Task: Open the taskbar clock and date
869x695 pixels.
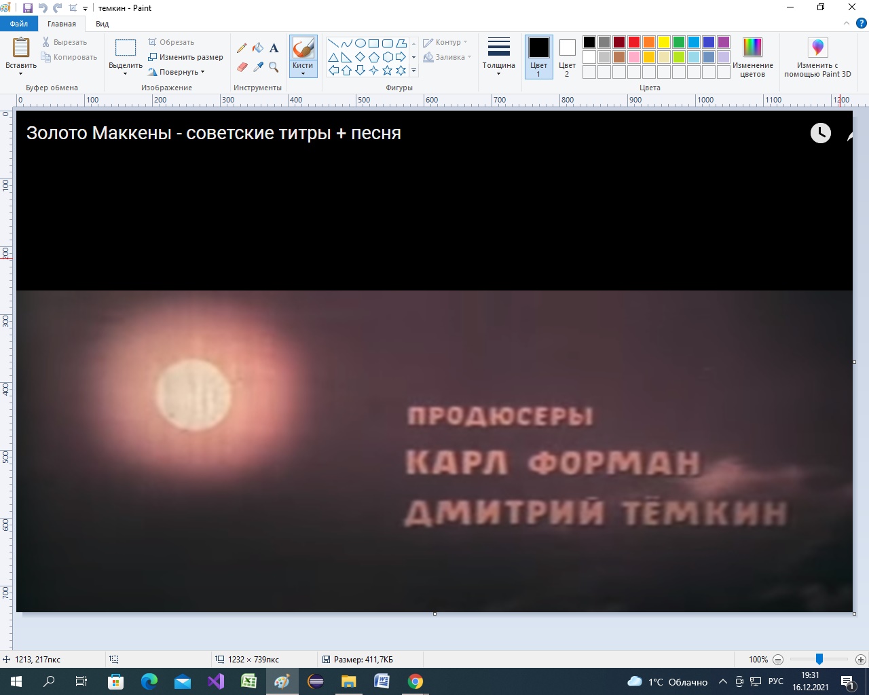Action: click(810, 681)
